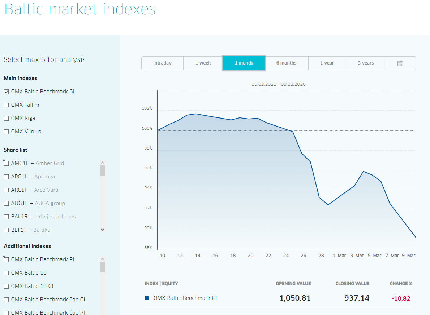Show the 1 year chart period
The height and width of the screenshot is (315, 430).
click(327, 63)
